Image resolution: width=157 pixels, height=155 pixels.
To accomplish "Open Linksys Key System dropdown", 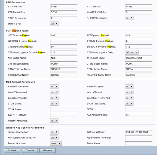I will coord(54,132).
